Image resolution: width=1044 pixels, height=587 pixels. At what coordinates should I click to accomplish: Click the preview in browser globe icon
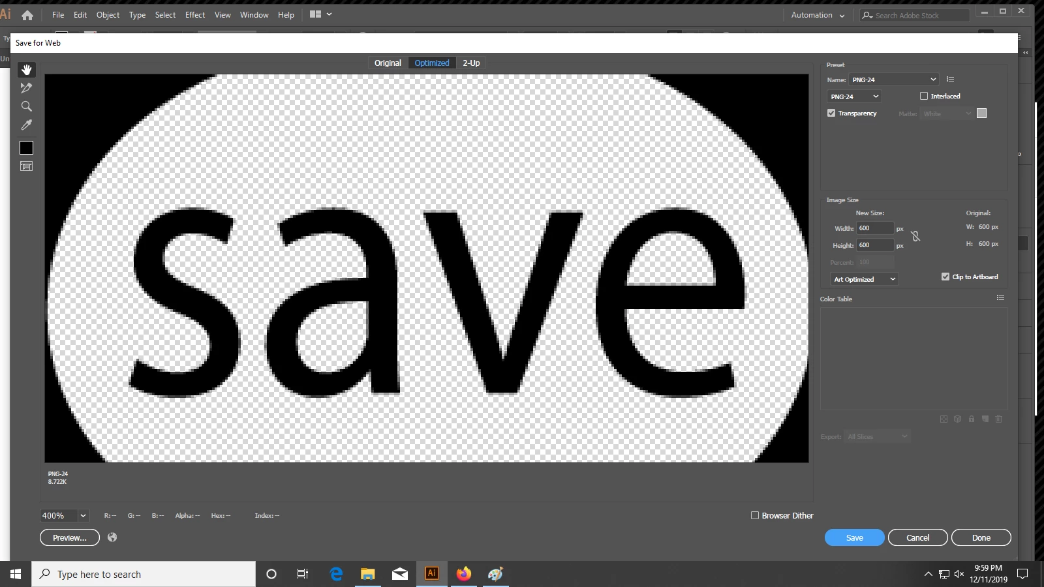(112, 537)
